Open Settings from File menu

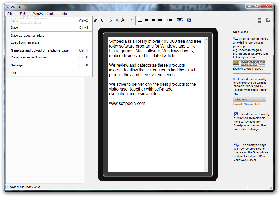coord(49,65)
